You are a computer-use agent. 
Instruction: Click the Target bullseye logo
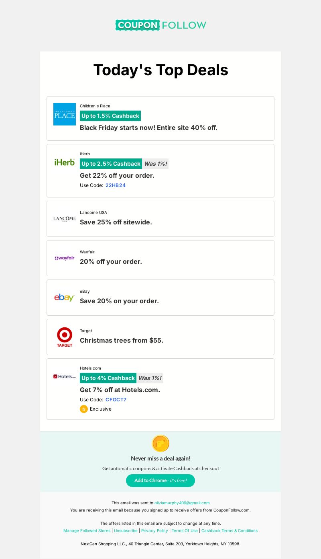pos(65,337)
